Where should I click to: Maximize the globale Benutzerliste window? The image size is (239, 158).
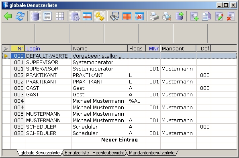226,5
